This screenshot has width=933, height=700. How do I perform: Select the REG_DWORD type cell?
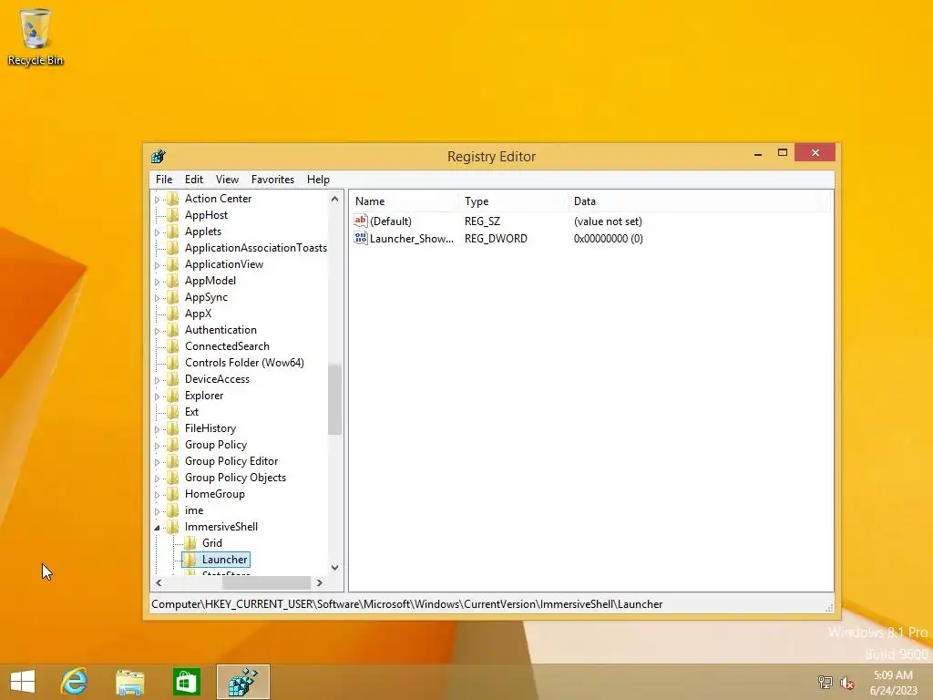pos(496,238)
